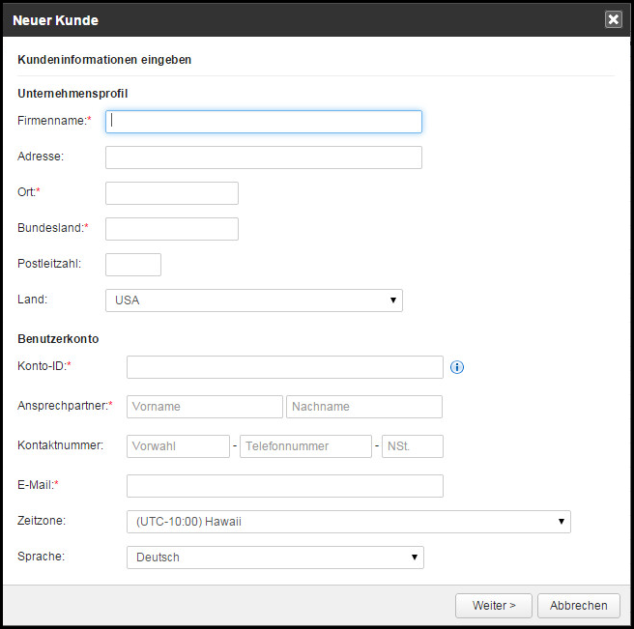634x629 pixels.
Task: Click the Bundesland input box
Action: pyautogui.click(x=171, y=229)
